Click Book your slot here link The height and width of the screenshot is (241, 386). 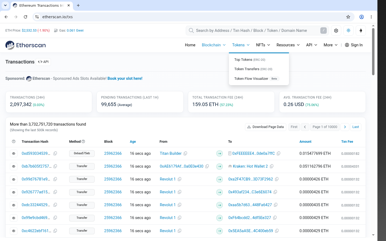coord(125,78)
